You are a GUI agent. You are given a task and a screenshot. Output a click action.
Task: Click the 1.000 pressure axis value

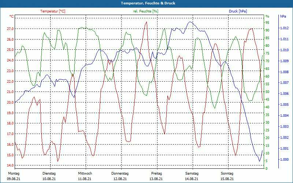click(284, 160)
